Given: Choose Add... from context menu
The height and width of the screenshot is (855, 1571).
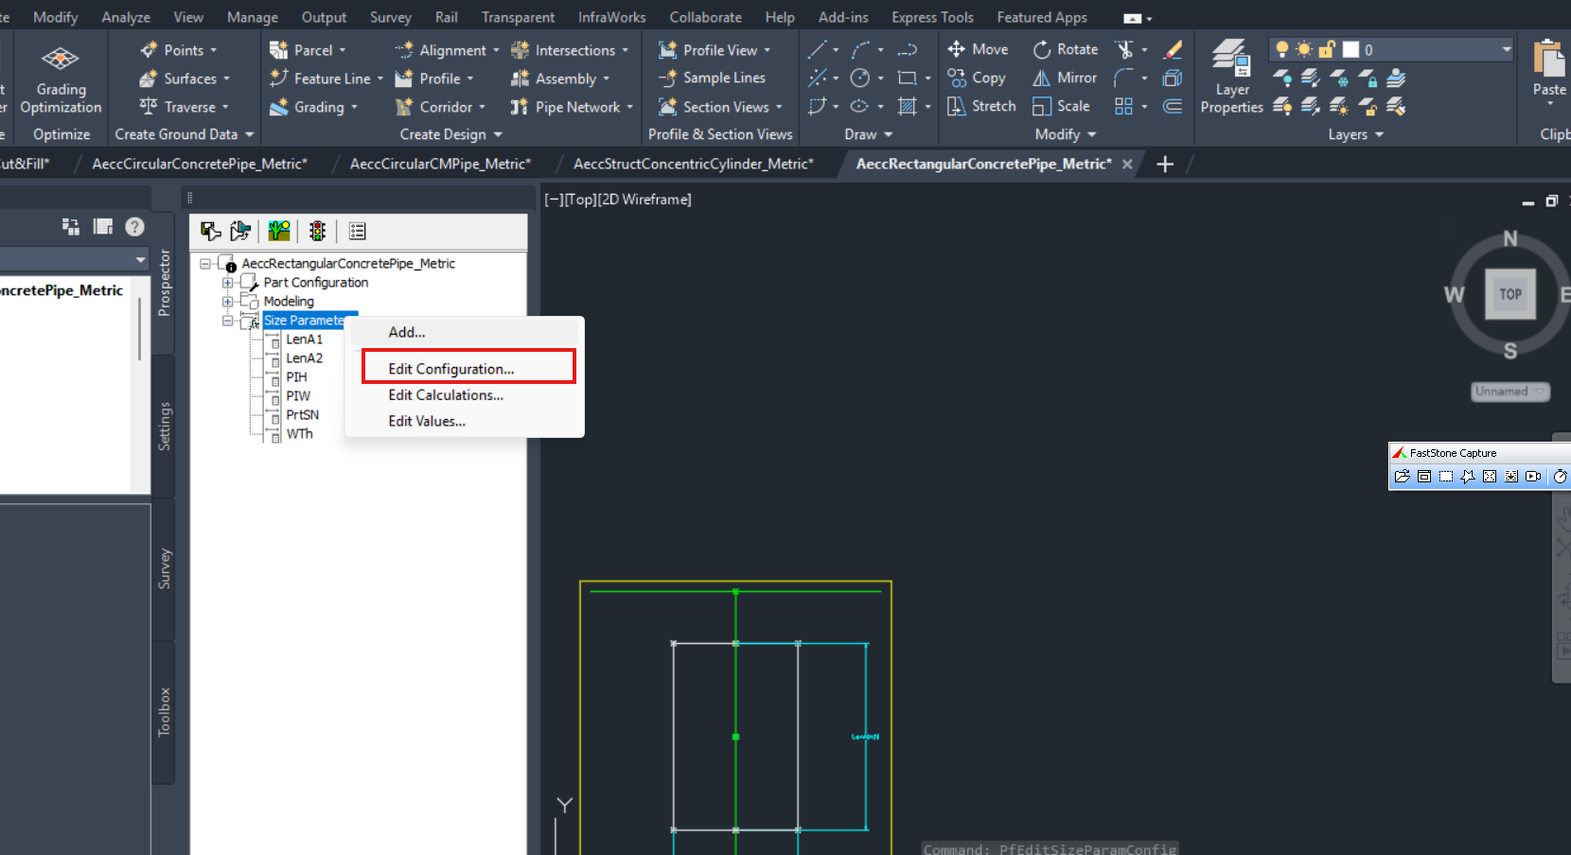Looking at the screenshot, I should point(464,332).
